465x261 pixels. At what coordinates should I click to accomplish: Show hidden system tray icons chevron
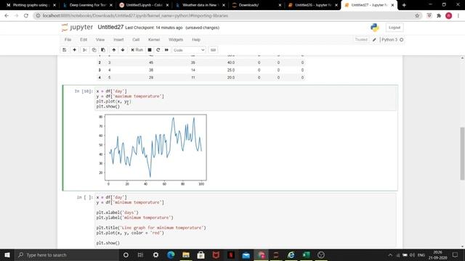coord(390,254)
